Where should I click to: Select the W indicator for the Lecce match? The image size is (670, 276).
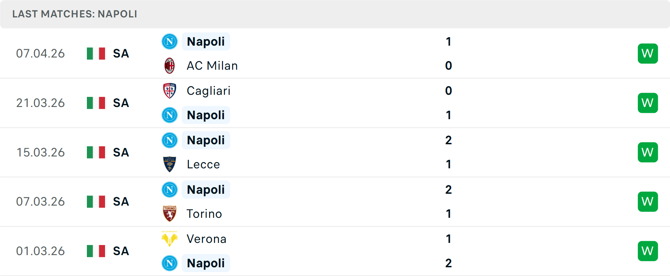(x=648, y=152)
